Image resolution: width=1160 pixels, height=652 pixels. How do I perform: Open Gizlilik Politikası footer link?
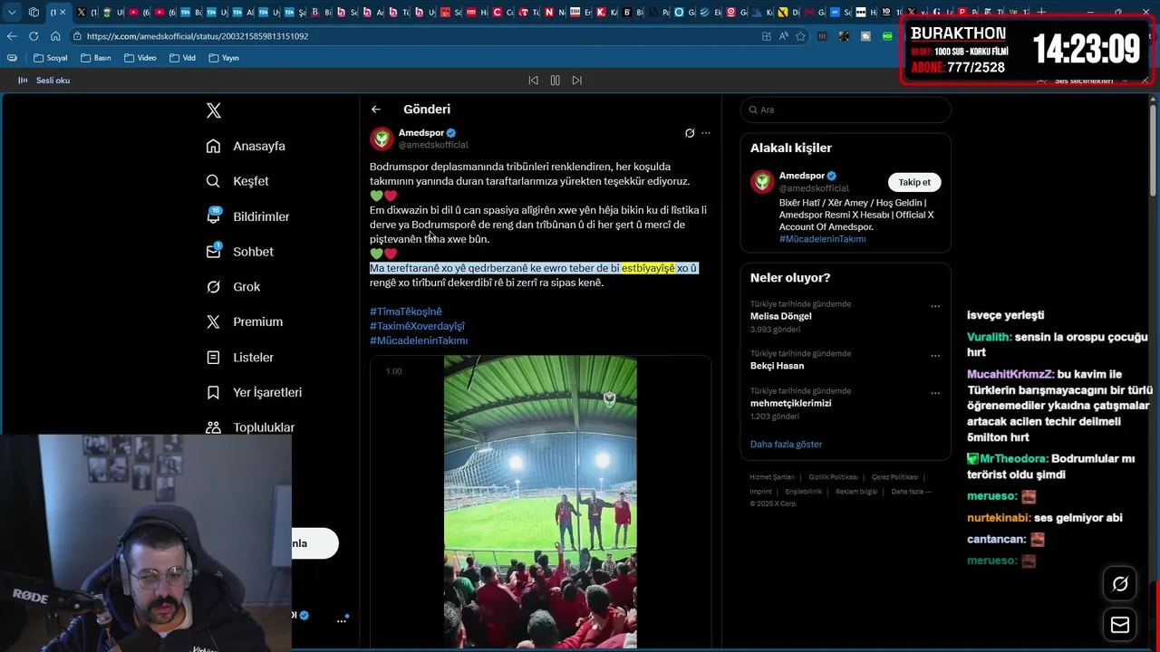(x=833, y=477)
